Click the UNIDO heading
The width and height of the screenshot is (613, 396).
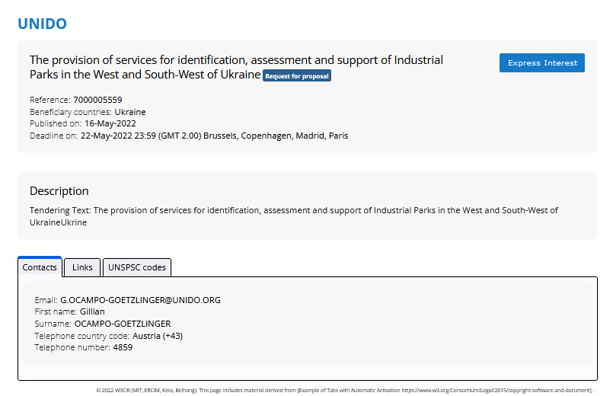click(42, 24)
